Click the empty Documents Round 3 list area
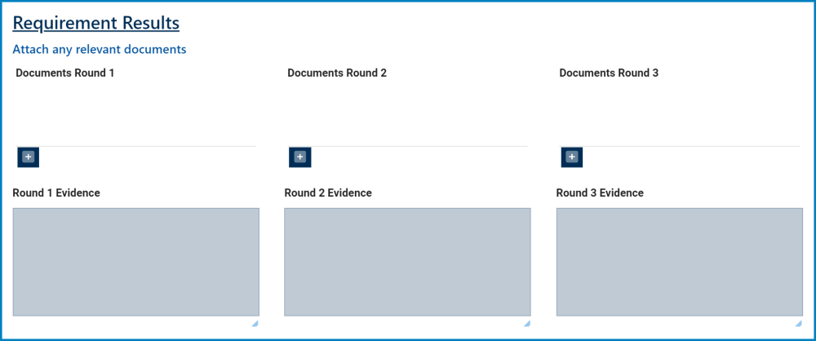The image size is (816, 341). 679,114
